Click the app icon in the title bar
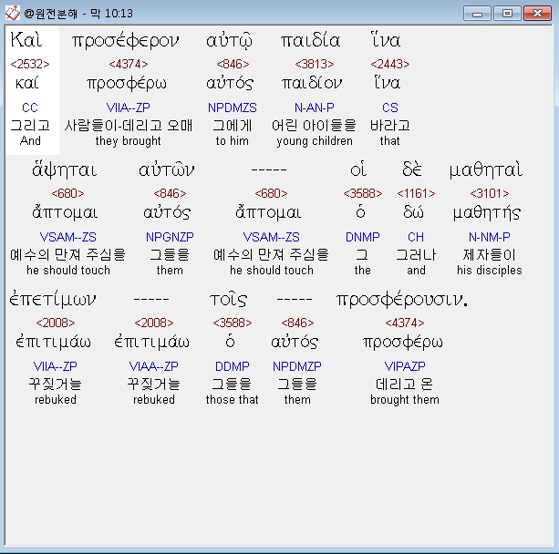This screenshot has height=554, width=559. tap(13, 13)
